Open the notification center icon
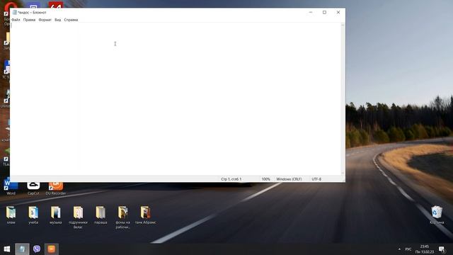The image size is (453, 255). click(442, 249)
